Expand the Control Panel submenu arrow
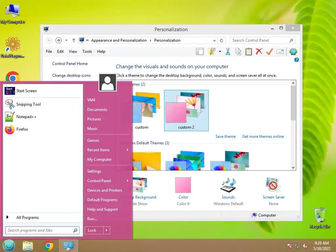 [128, 181]
